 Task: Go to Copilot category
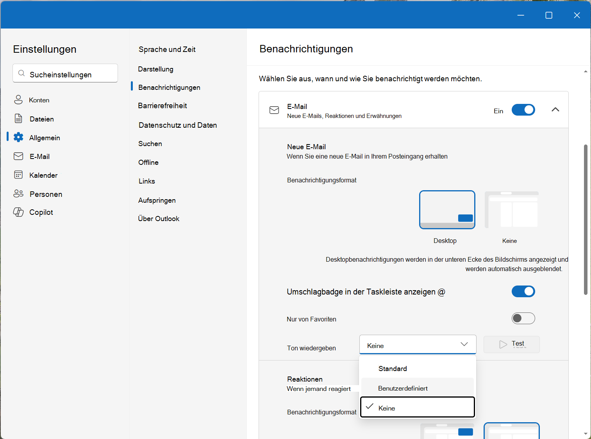point(41,212)
